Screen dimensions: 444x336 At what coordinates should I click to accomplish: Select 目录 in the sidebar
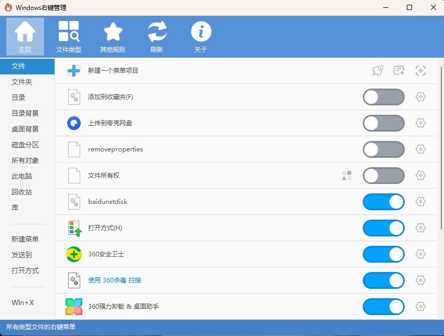click(x=27, y=97)
